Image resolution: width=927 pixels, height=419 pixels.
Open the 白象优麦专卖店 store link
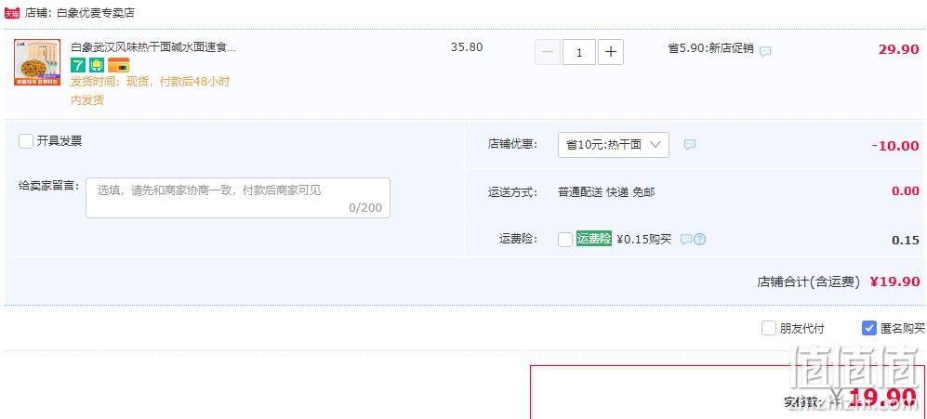coord(95,13)
